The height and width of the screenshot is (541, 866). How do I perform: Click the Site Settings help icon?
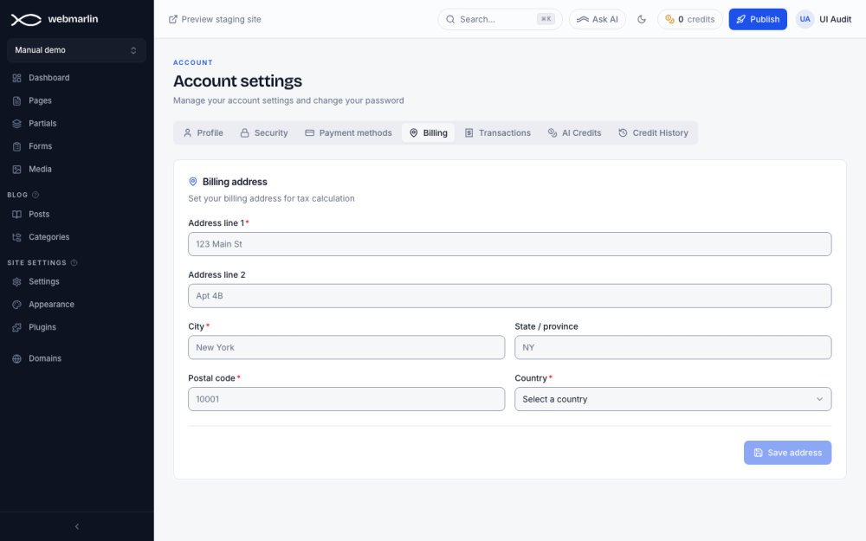coord(74,263)
